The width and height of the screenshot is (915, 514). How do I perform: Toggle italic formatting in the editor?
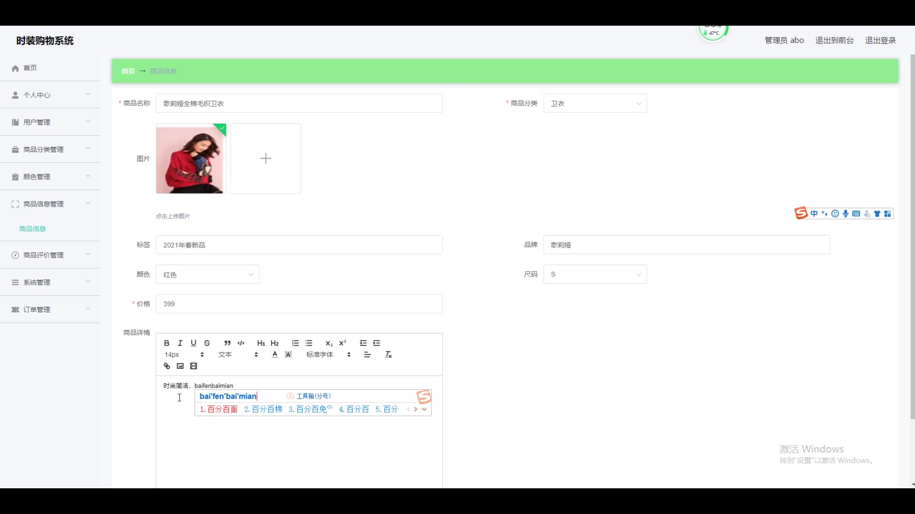pos(180,343)
